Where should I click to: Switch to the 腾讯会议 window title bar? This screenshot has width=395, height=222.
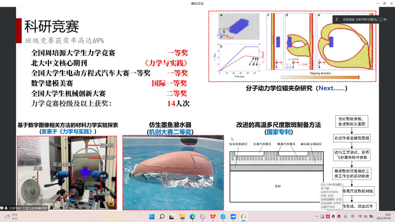(197, 4)
